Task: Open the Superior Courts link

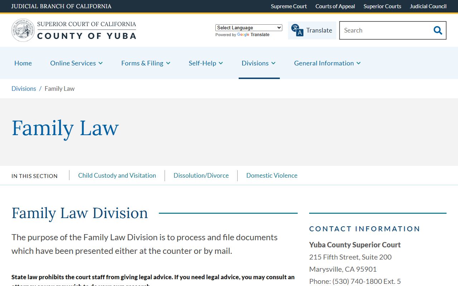Action: [383, 6]
